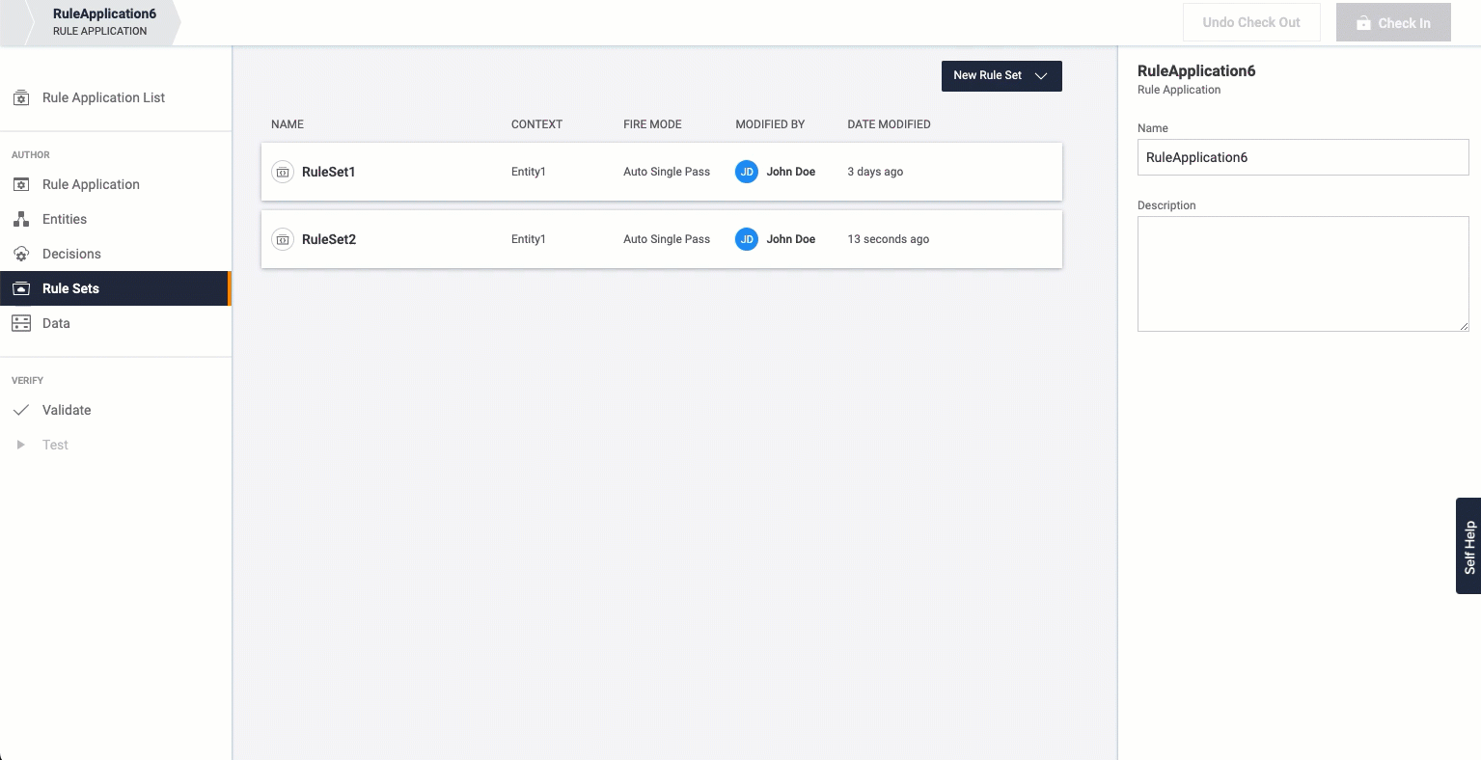The image size is (1481, 760).
Task: Focus the Description text area
Action: coord(1303,274)
